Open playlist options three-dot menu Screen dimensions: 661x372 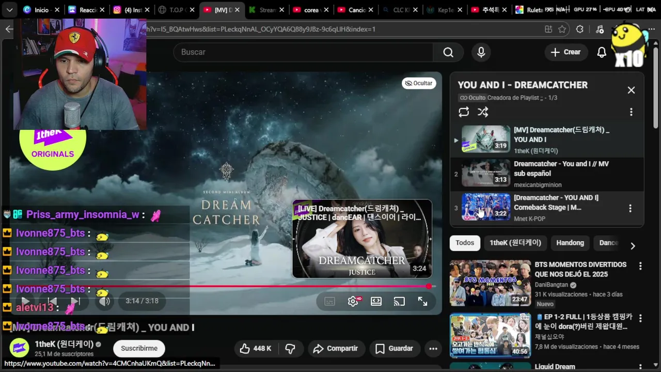pos(631,112)
